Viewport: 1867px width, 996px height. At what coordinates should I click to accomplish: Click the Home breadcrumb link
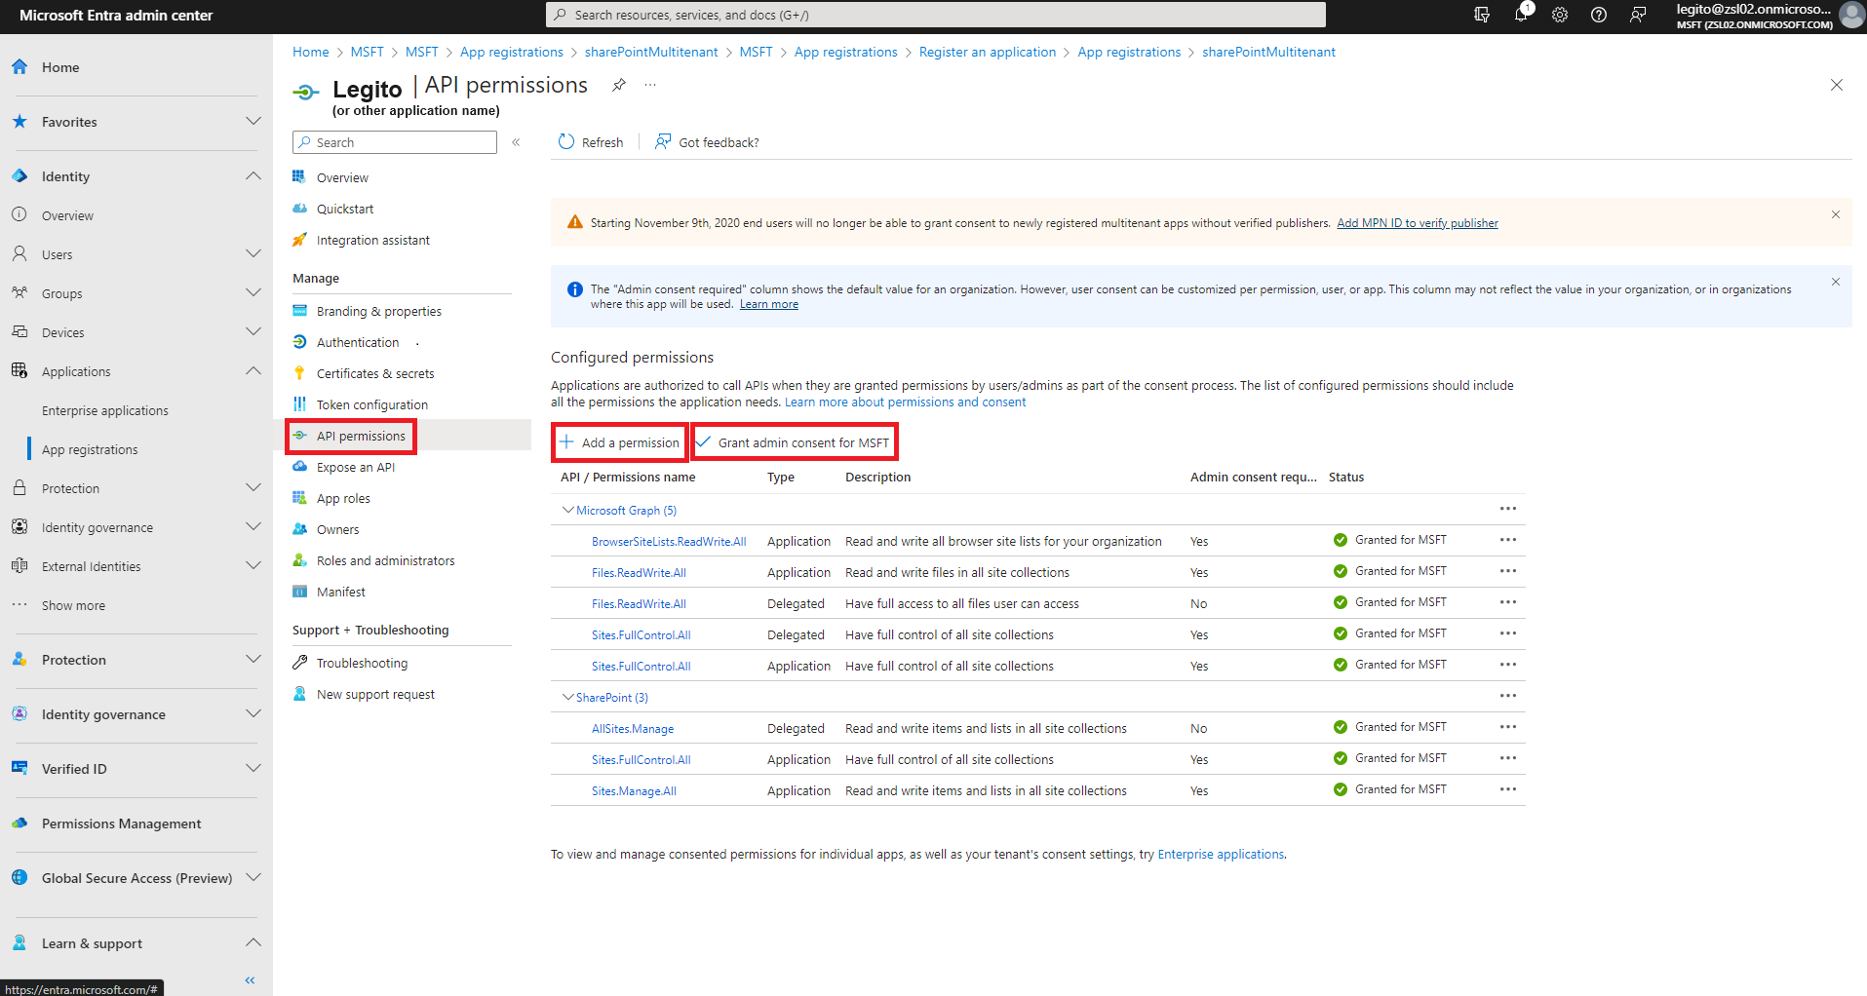click(x=310, y=52)
